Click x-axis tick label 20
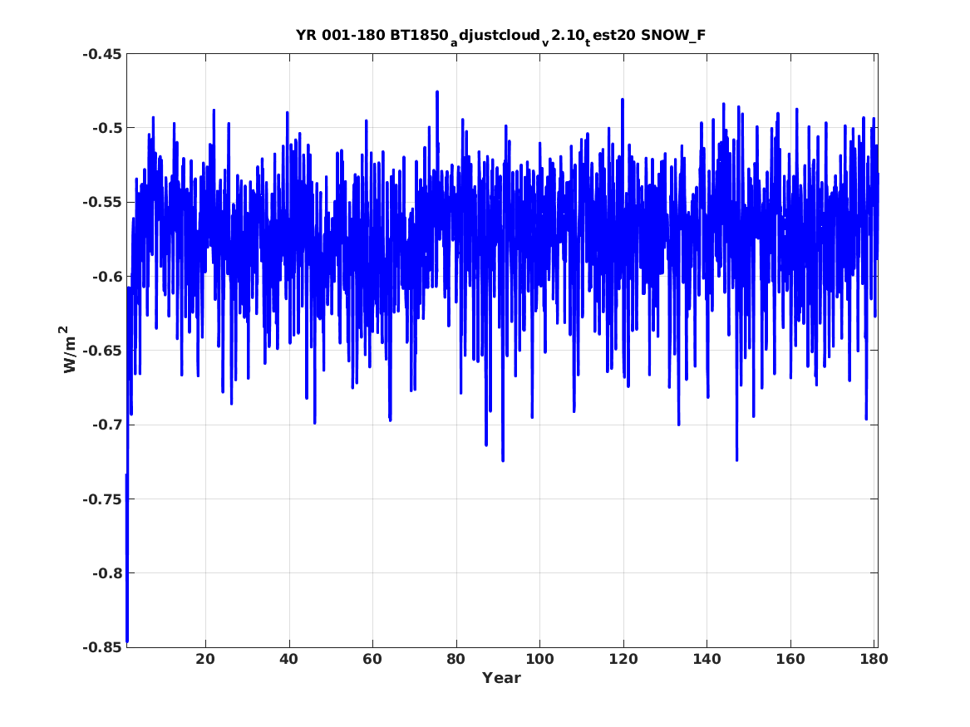 tap(205, 659)
